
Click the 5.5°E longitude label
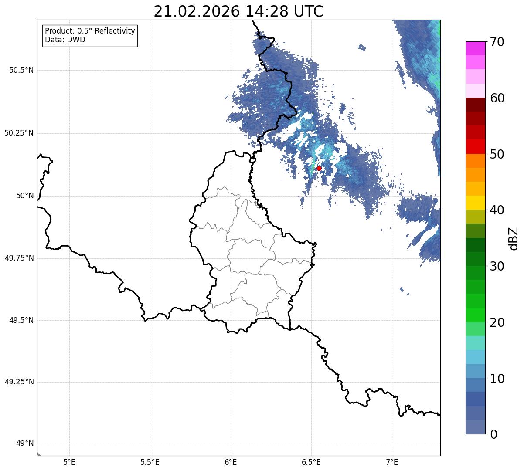[150, 462]
